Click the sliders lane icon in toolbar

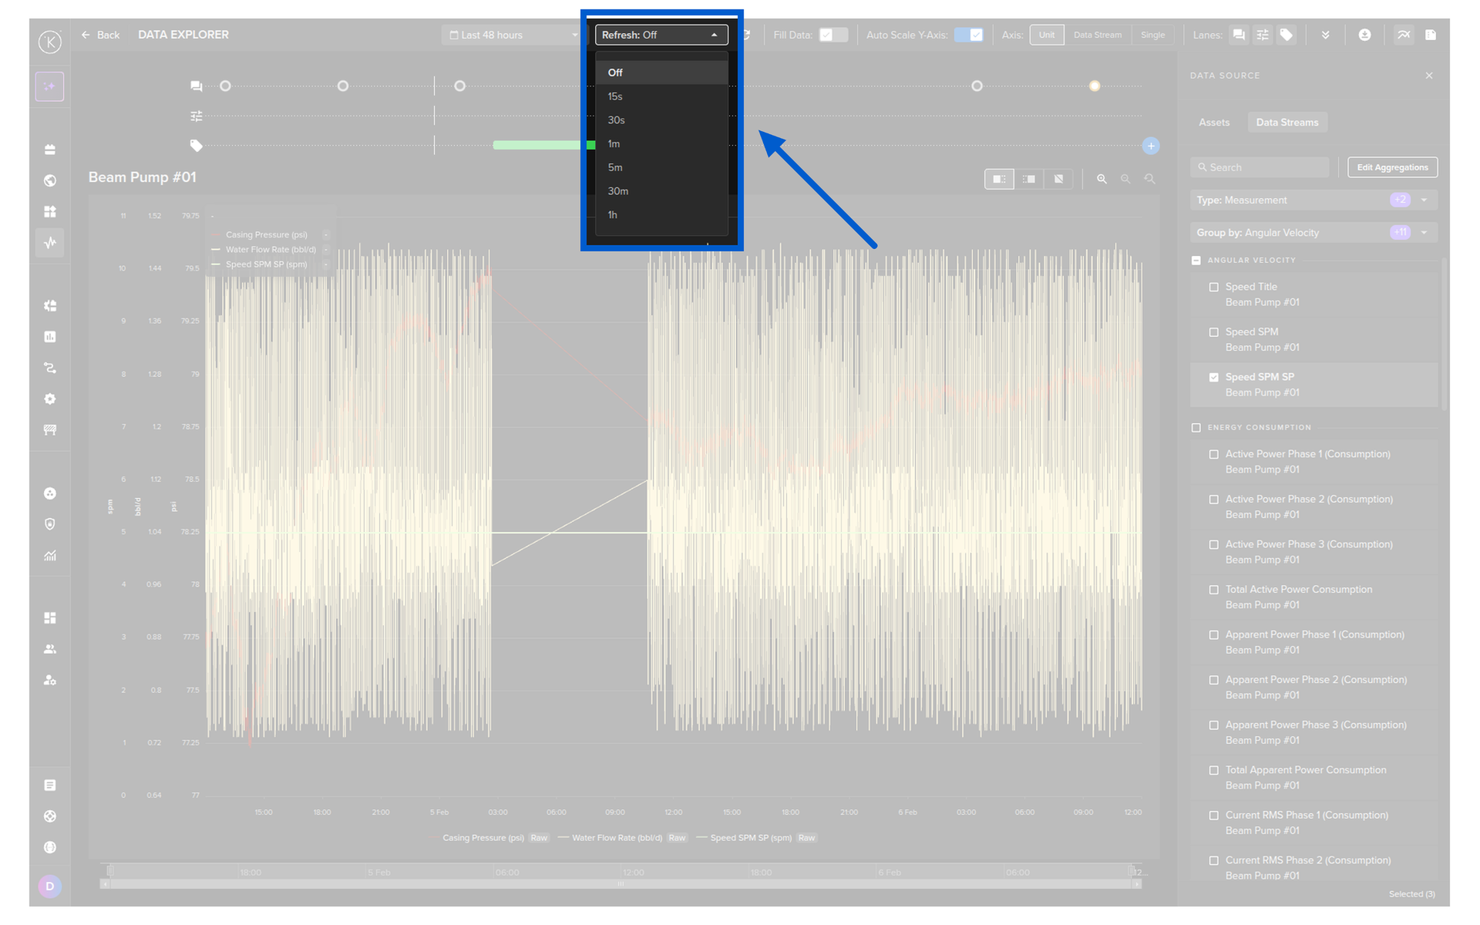click(1262, 35)
